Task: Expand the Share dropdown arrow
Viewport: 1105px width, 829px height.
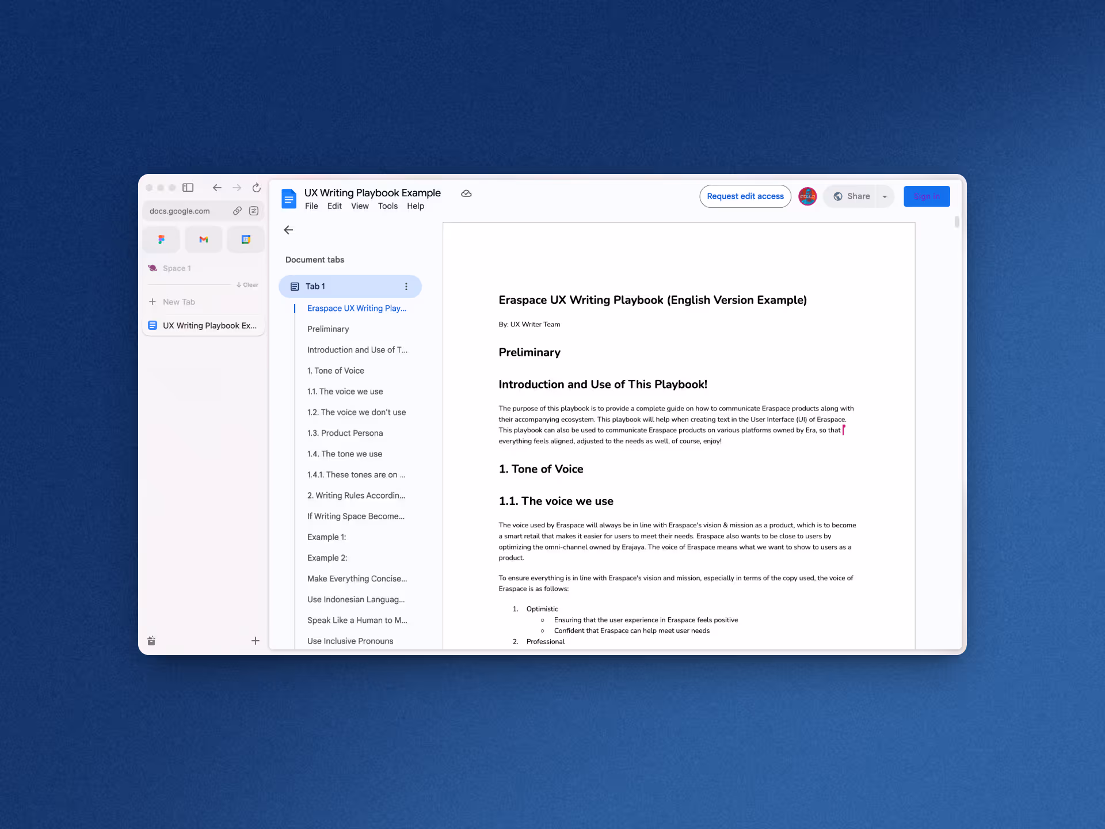Action: click(x=885, y=196)
